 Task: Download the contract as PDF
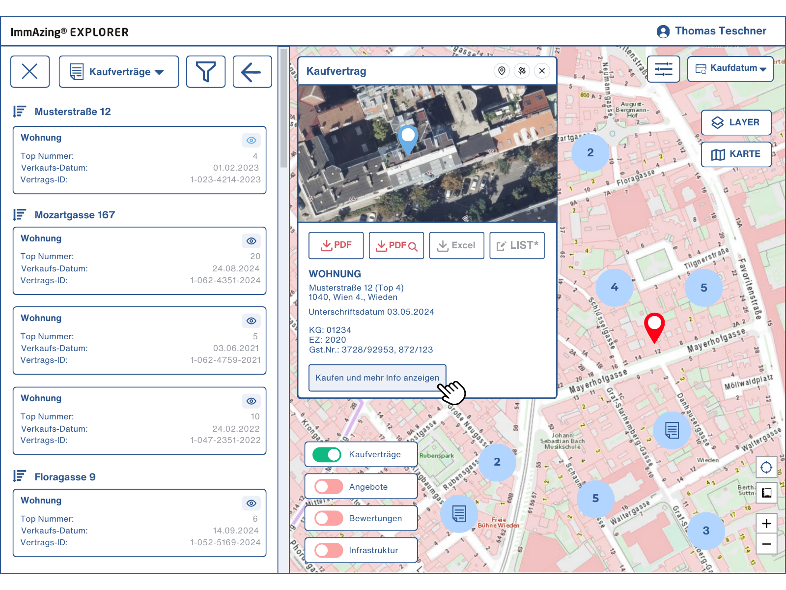tap(336, 245)
